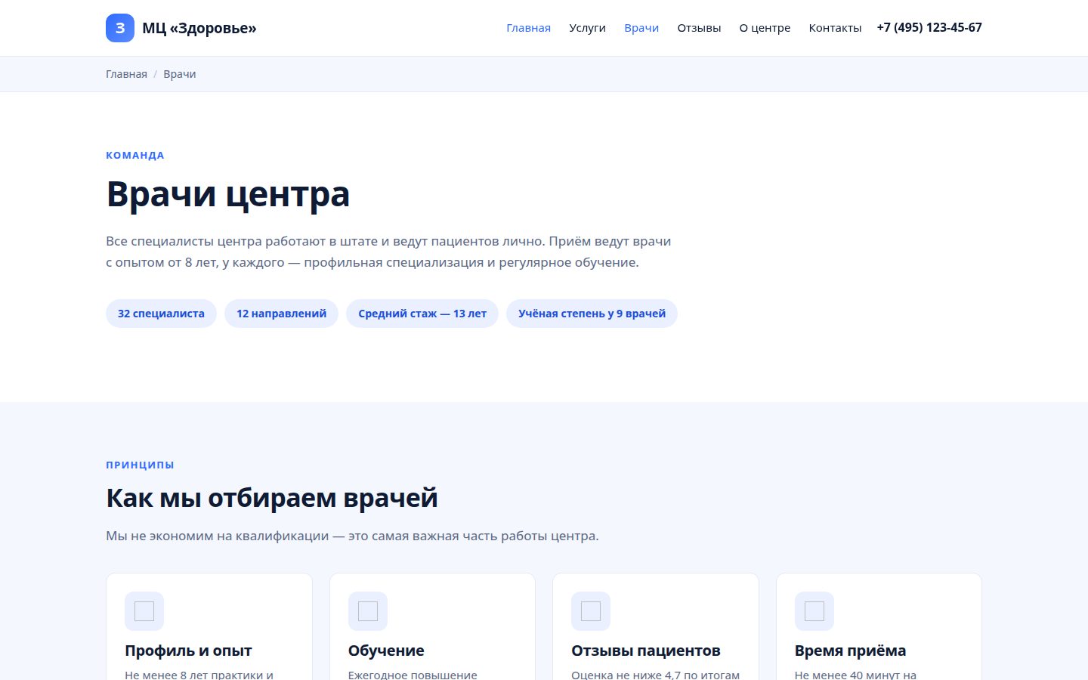Click the icon above Профиль и опыт

(144, 611)
